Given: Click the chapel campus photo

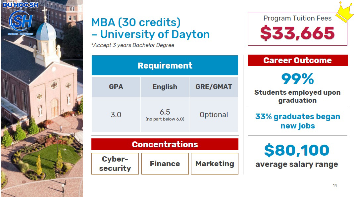Looking at the screenshot, I should (42, 98).
